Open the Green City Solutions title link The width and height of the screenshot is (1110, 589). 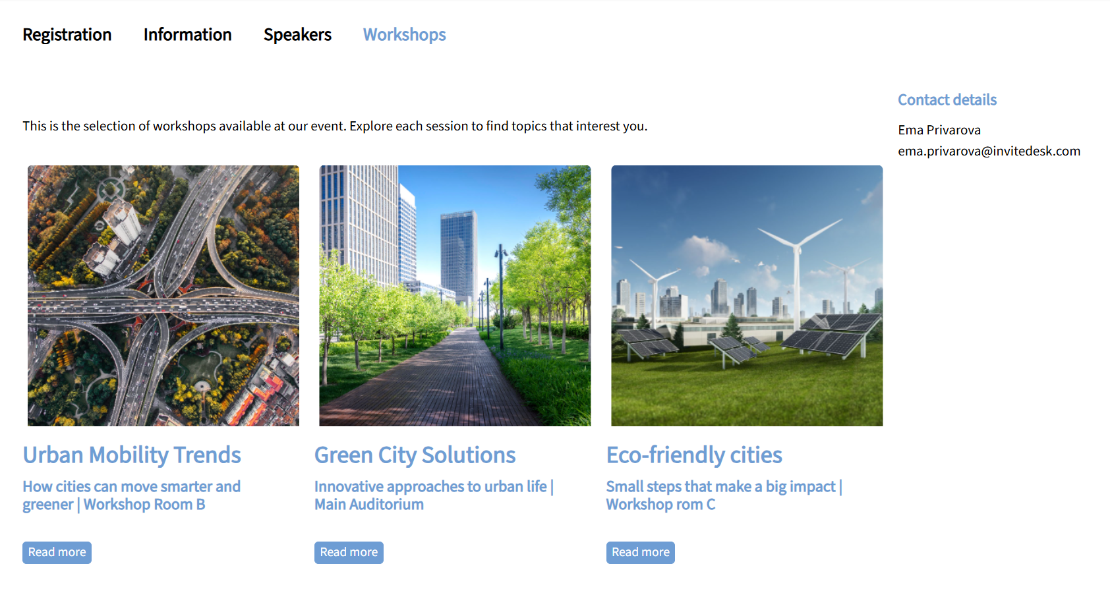[415, 455]
